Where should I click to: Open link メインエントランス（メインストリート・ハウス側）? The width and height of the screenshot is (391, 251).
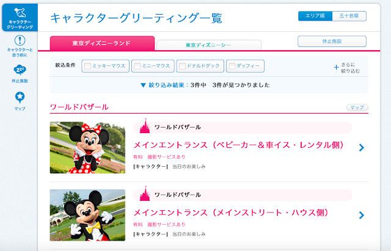click(x=231, y=213)
